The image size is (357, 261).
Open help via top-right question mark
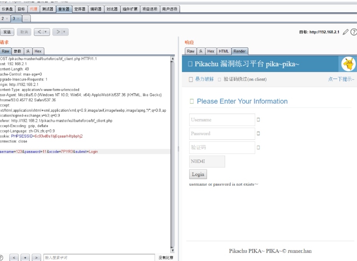click(x=354, y=32)
